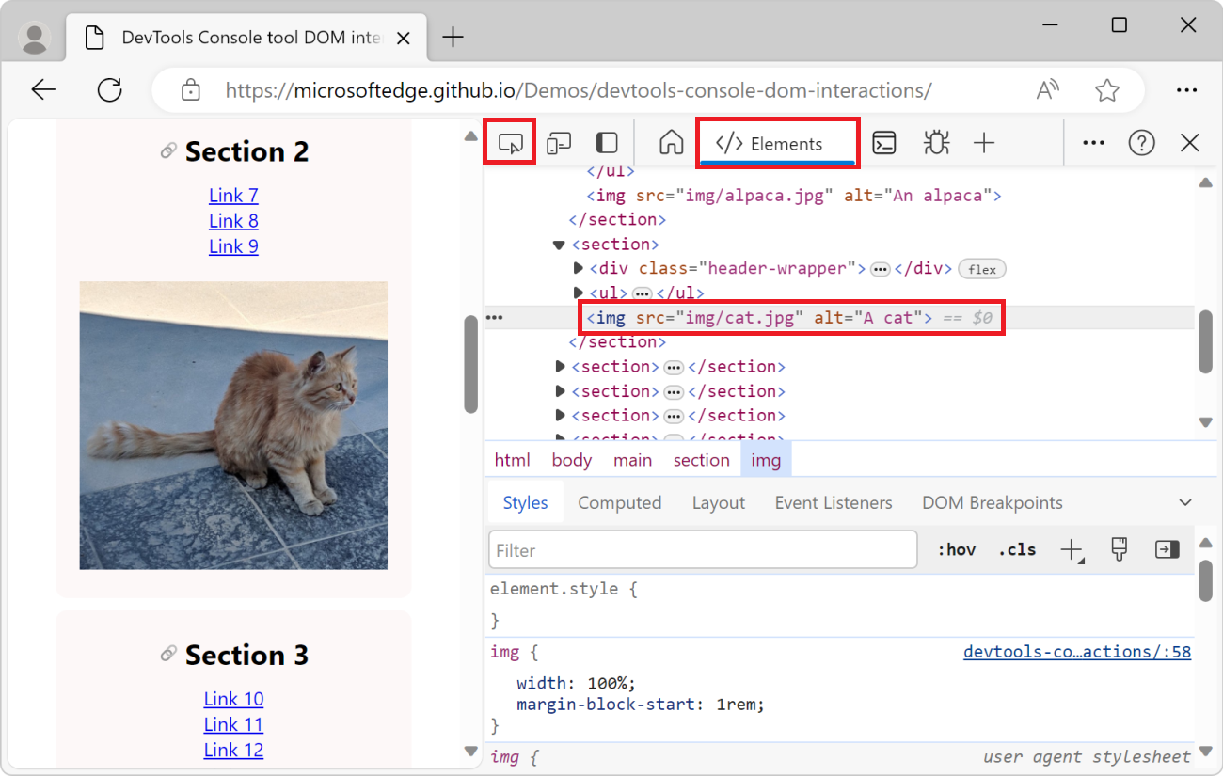Screen dimensions: 1223x776
Task: Toggle element pseudo-state with :hov
Action: pyautogui.click(x=956, y=549)
